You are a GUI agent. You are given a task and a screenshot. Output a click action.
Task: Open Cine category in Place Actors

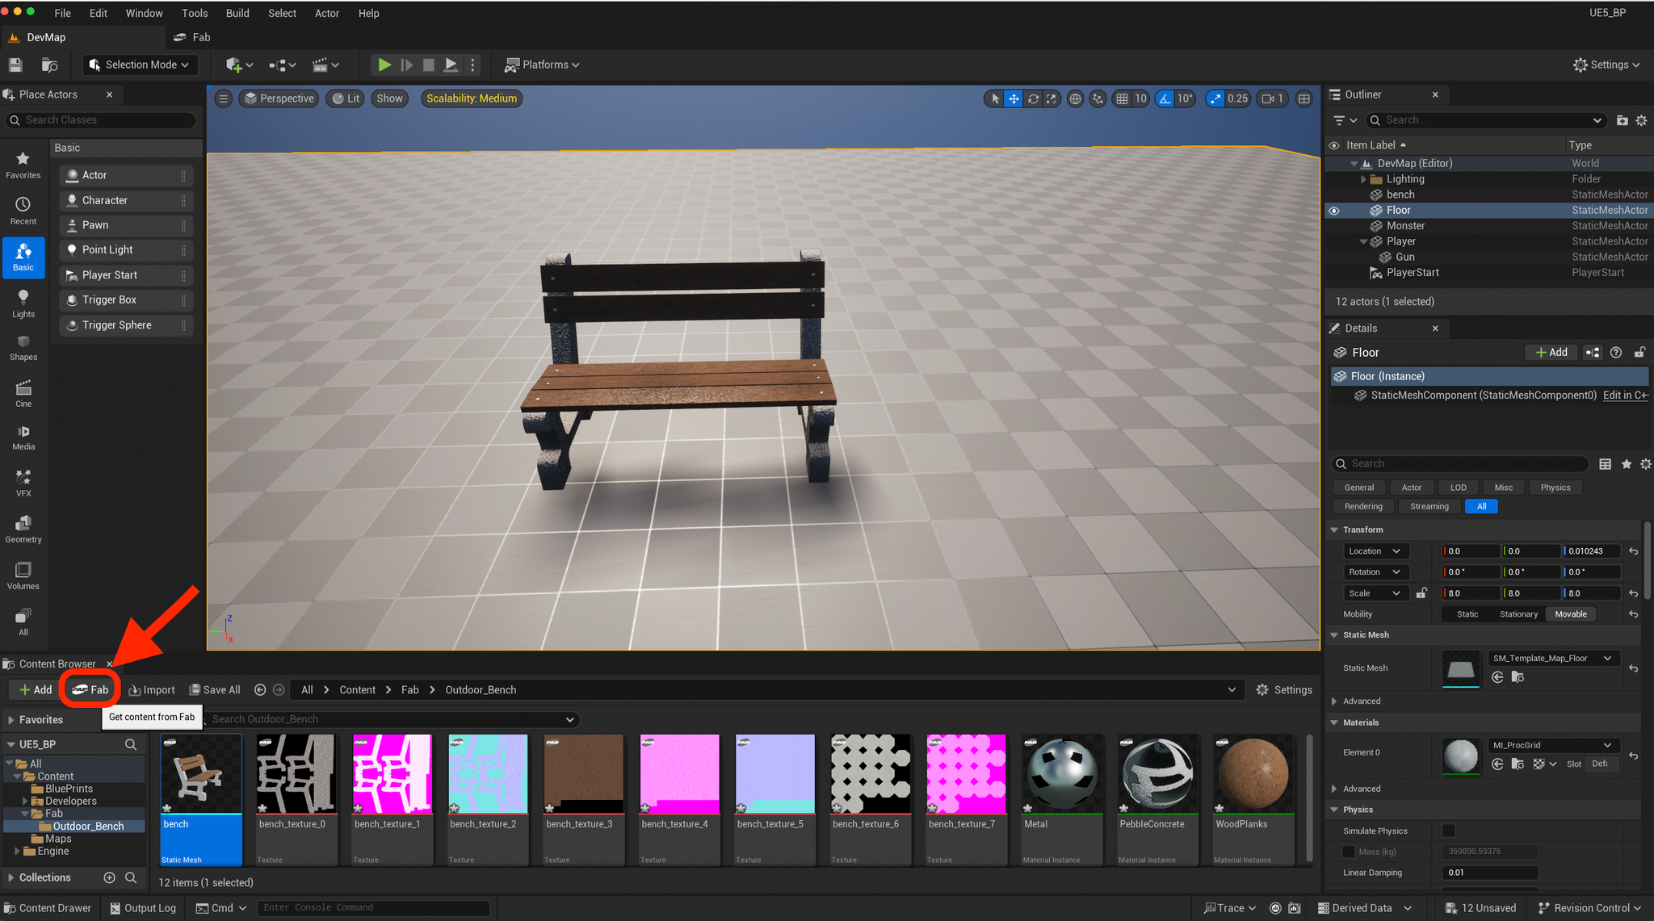pos(23,394)
